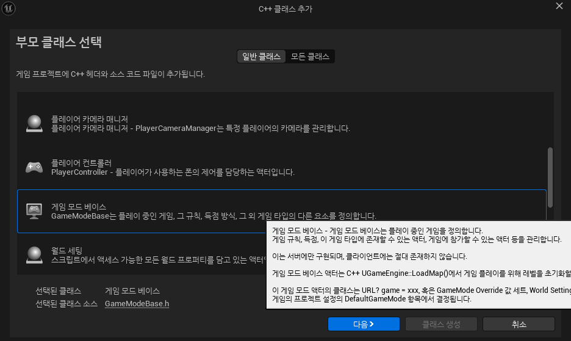Viewport: 571px width, 341px height.
Task: Select the 플레이어 카메라 매니저 class title
Action: [90, 119]
